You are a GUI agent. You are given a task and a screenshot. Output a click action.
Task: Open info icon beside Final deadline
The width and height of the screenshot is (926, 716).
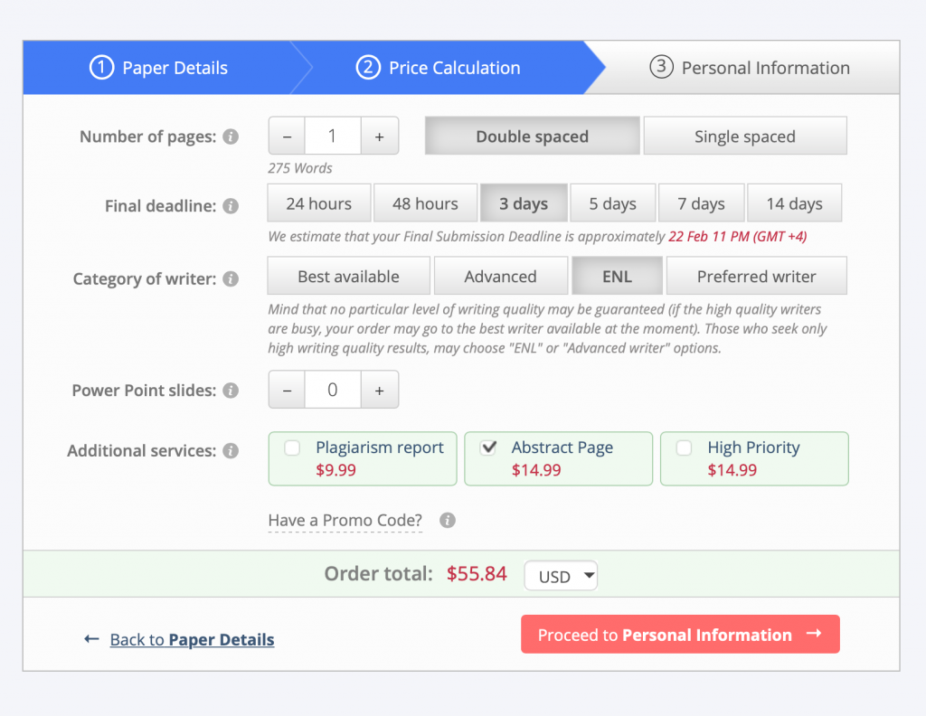(x=231, y=206)
